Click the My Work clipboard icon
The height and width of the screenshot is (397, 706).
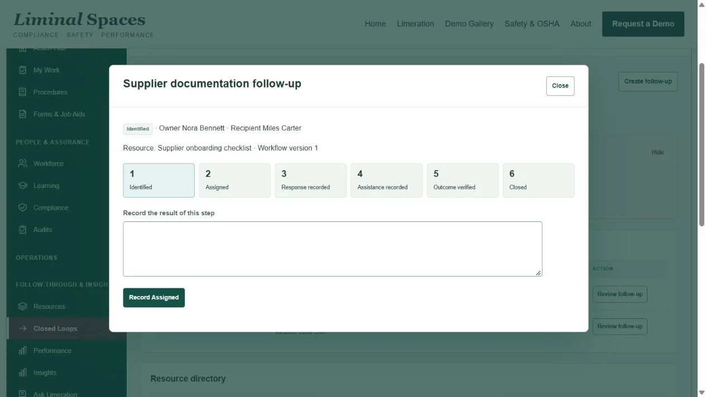click(23, 70)
